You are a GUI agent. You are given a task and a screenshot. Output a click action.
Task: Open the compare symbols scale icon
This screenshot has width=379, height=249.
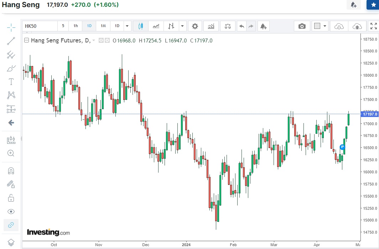(228, 26)
